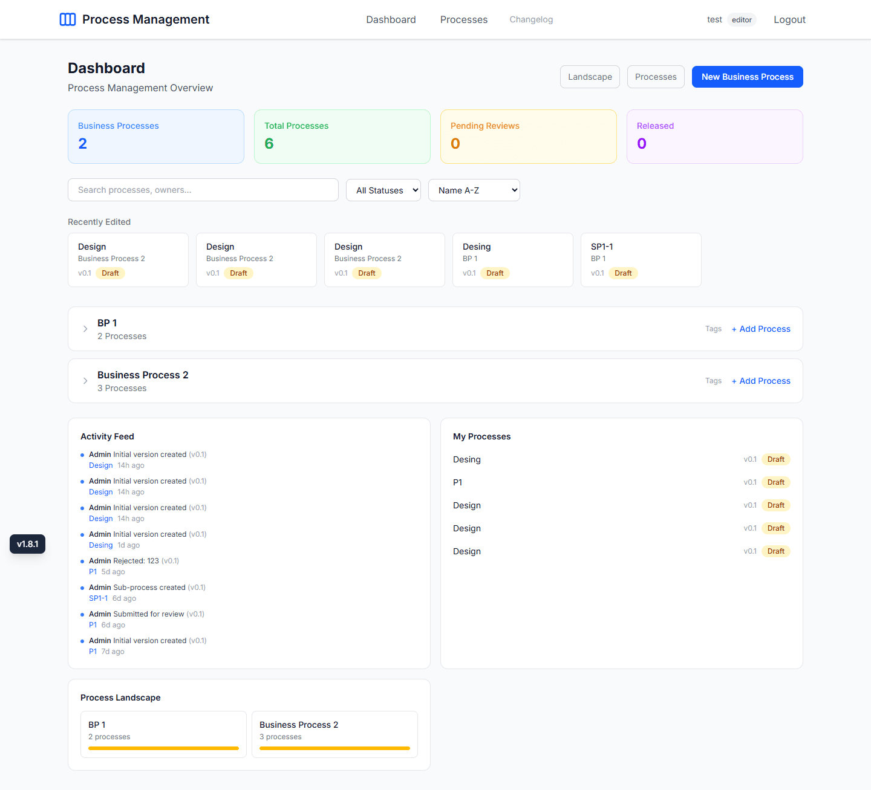Log out using the Logout link
871x790 pixels.
coord(789,19)
